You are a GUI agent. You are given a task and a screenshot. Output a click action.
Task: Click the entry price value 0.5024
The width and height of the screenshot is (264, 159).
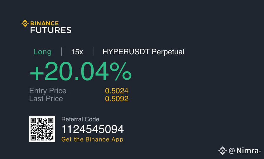(117, 91)
